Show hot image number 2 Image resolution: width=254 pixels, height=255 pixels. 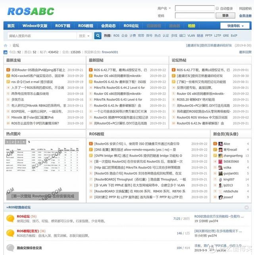tap(13, 142)
